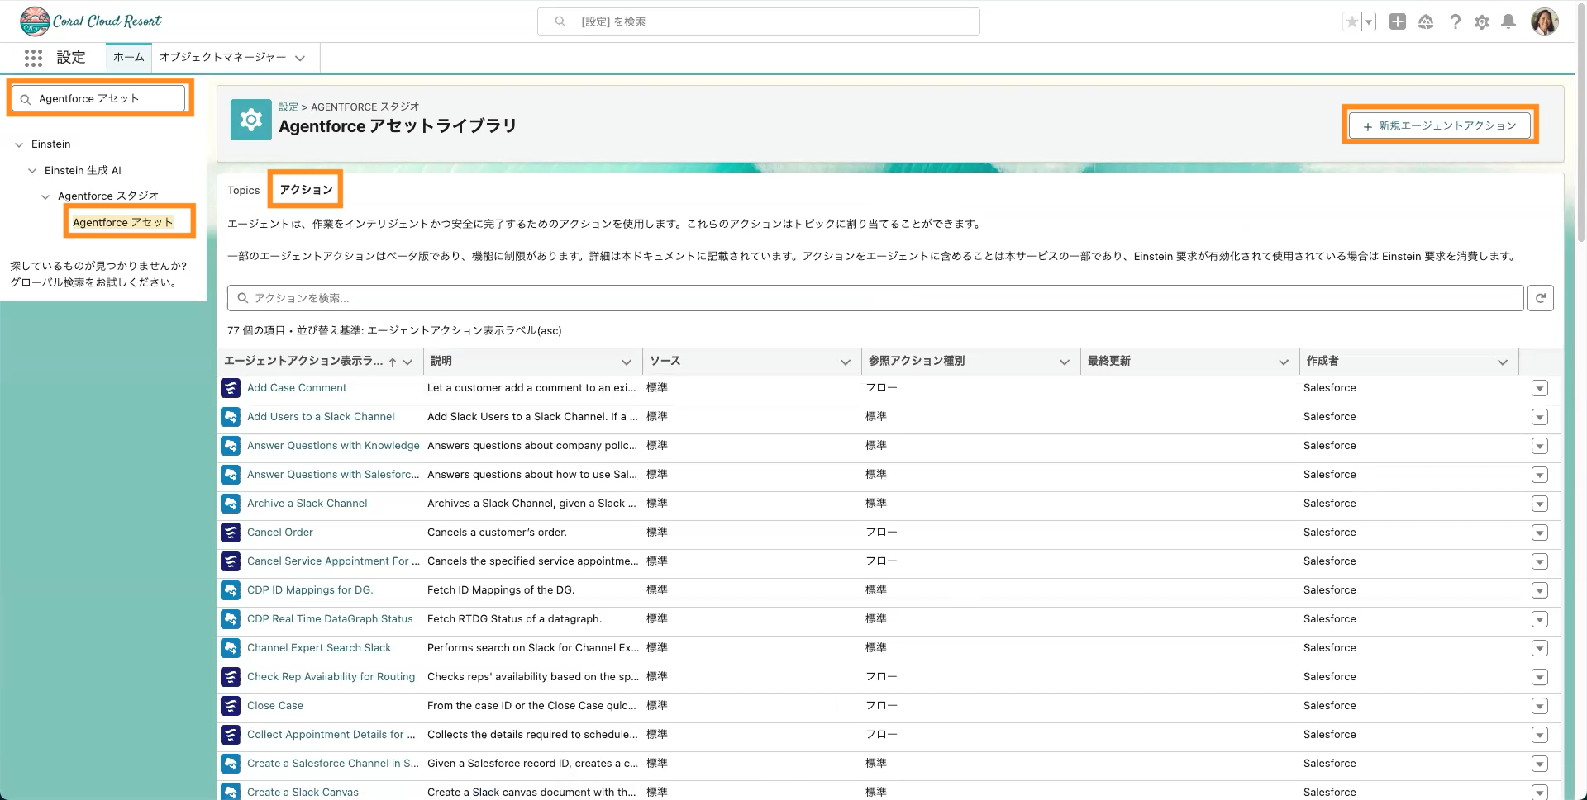This screenshot has width=1587, height=800.
Task: Select Agentforce アセット in the setup tree
Action: [x=123, y=222]
